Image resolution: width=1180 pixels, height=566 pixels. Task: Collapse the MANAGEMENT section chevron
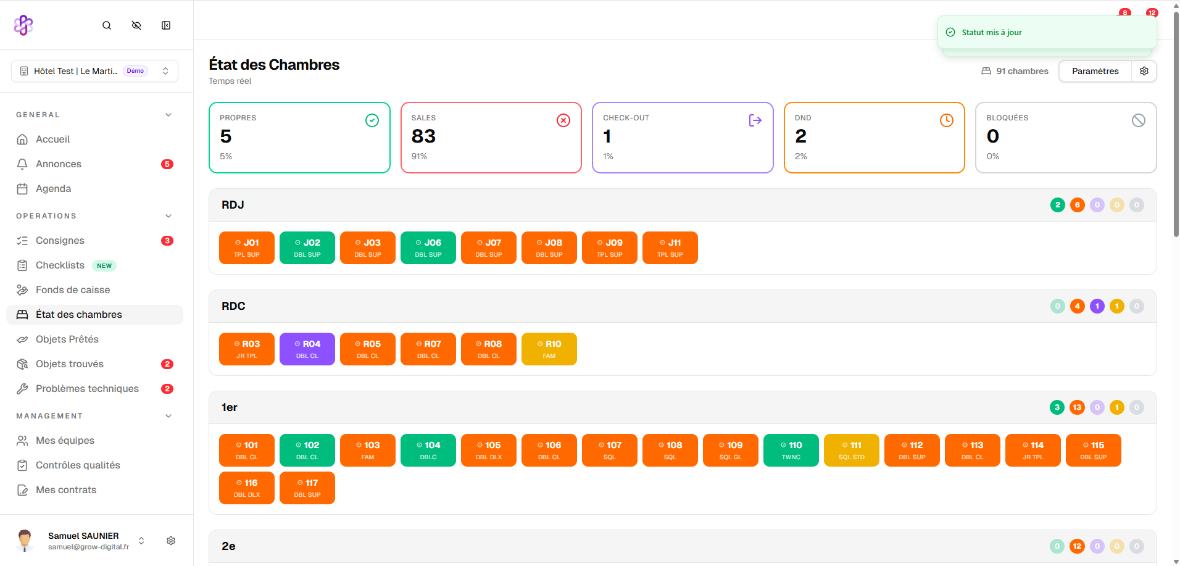(x=168, y=416)
